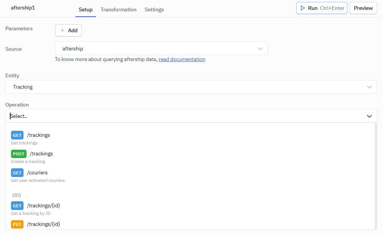
Task: Click the operation list scrollbar
Action: (x=376, y=176)
